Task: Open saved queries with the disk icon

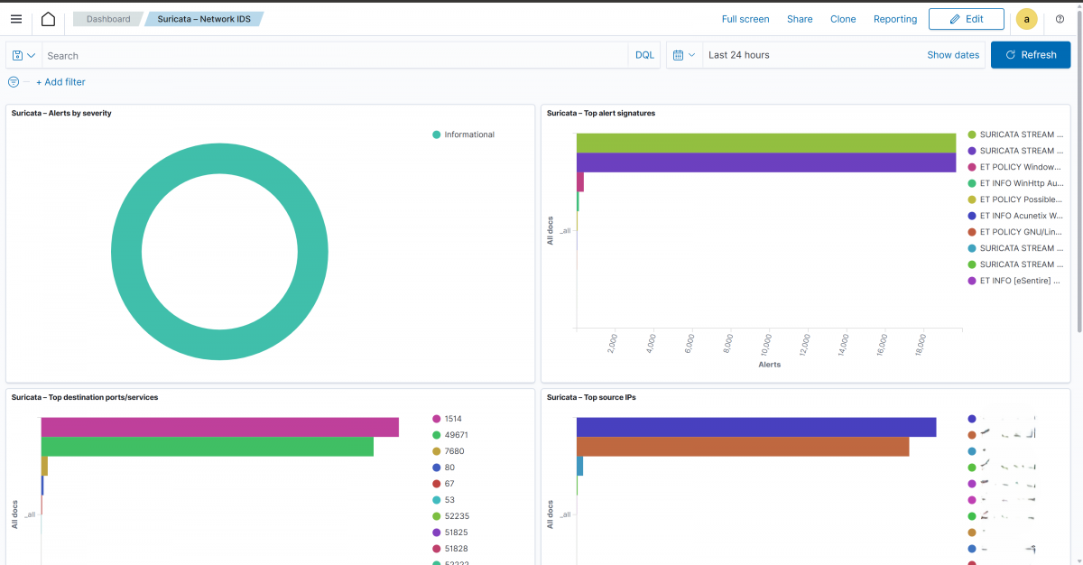Action: pyautogui.click(x=18, y=54)
